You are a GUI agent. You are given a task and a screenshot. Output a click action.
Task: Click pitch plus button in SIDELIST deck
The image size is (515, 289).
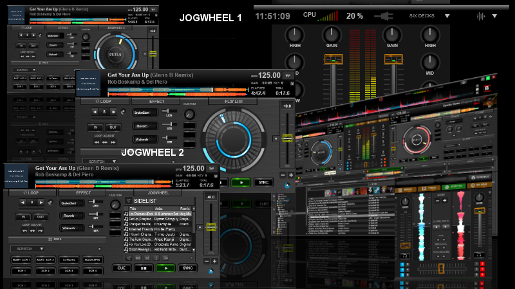click(214, 261)
